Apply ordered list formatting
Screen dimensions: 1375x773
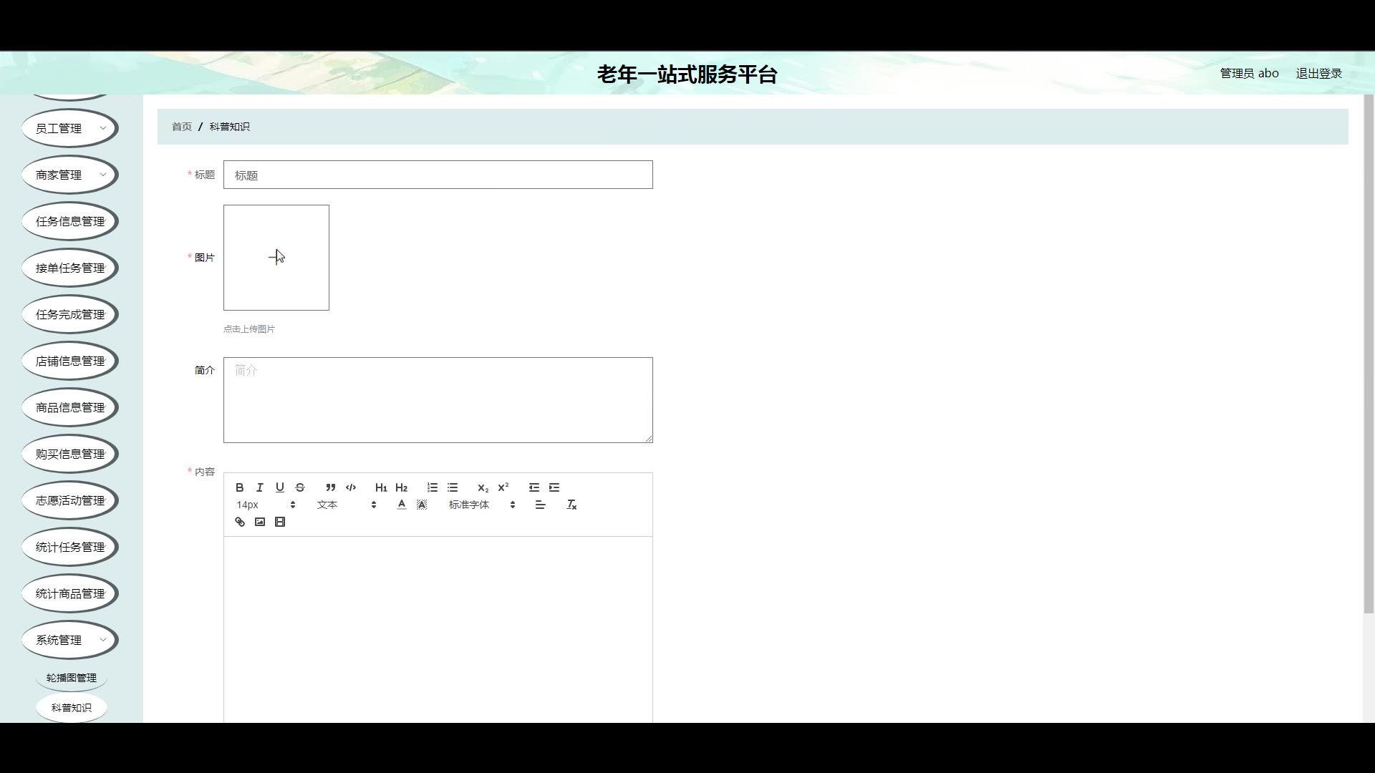(x=433, y=487)
